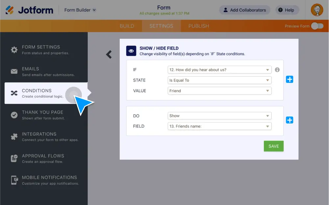
Task: Open the STATE 'Is Equal To' dropdown
Action: click(220, 80)
